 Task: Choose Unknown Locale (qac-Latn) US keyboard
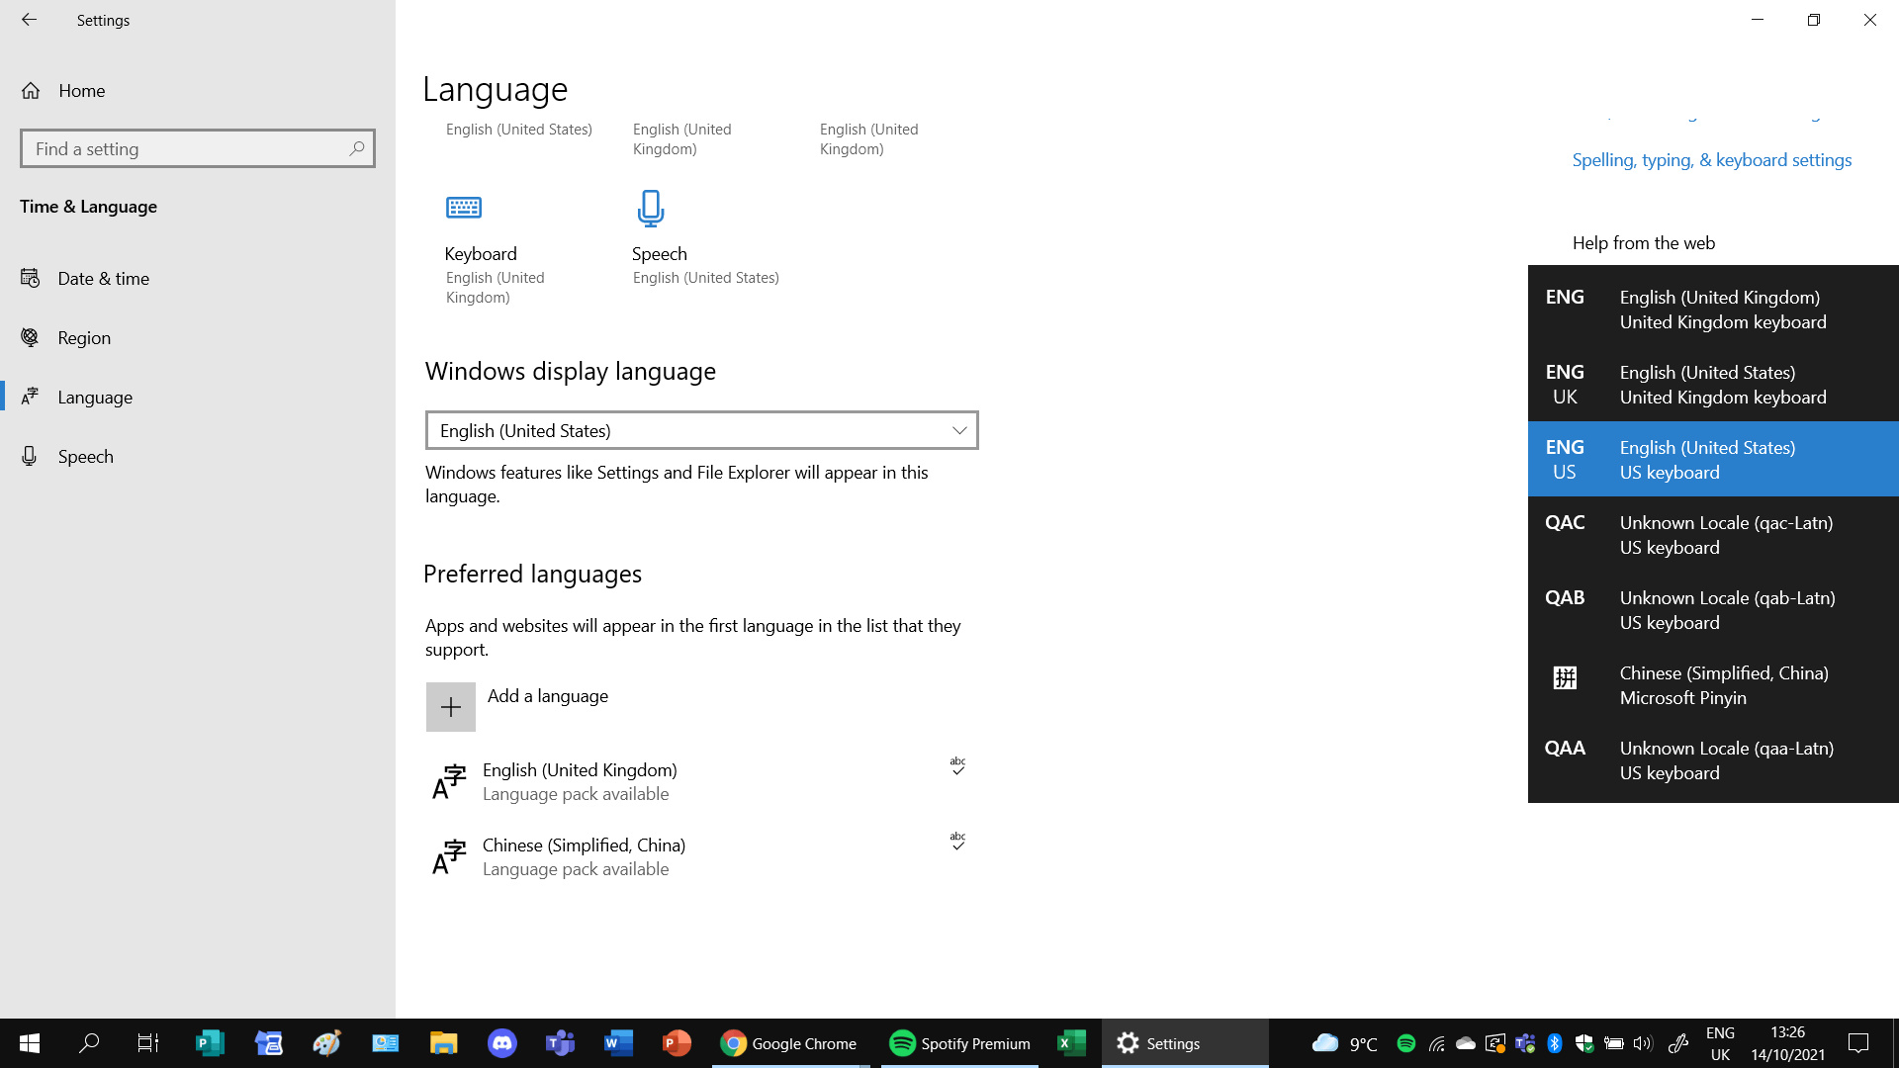coord(1713,535)
